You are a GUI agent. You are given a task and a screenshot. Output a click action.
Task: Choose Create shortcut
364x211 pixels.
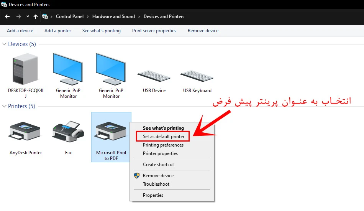pyautogui.click(x=158, y=165)
